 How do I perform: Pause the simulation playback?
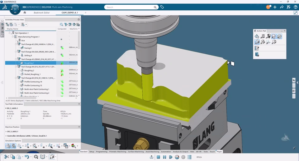click(x=164, y=157)
